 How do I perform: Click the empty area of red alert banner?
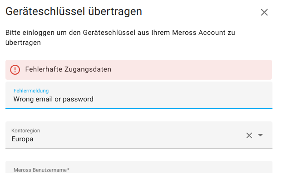coord(191,70)
